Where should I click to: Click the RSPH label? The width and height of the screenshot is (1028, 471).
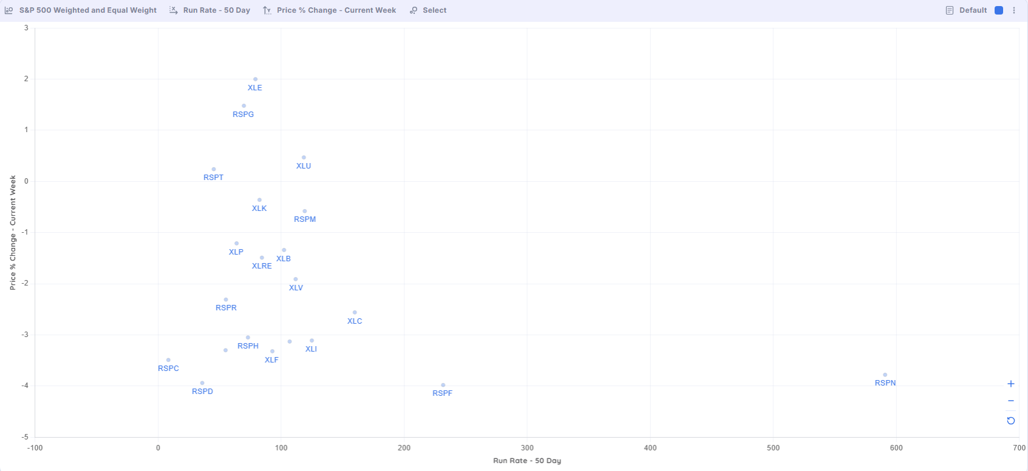248,346
